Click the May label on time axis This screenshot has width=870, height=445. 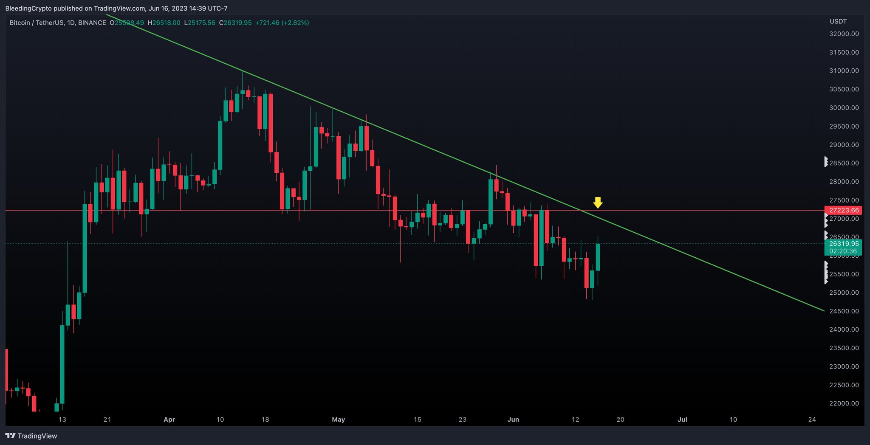click(x=339, y=420)
